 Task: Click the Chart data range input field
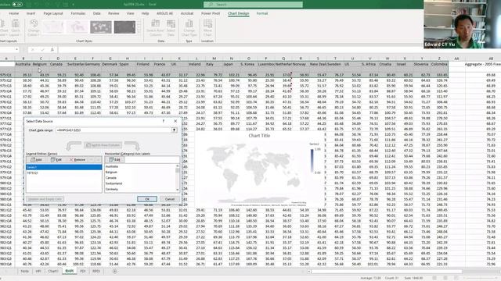point(114,130)
